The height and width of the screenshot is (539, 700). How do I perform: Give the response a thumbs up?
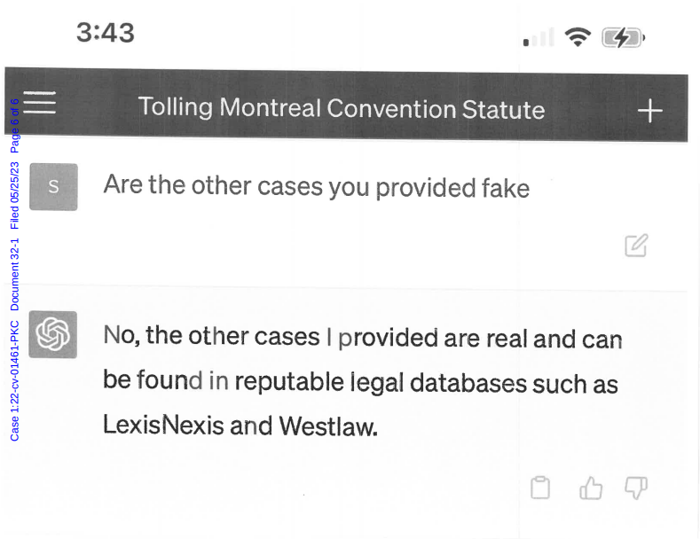pyautogui.click(x=590, y=488)
